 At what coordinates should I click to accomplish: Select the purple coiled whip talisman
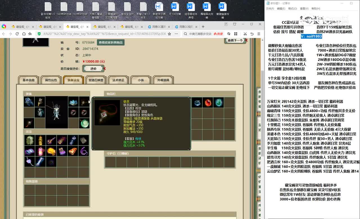pos(84,151)
